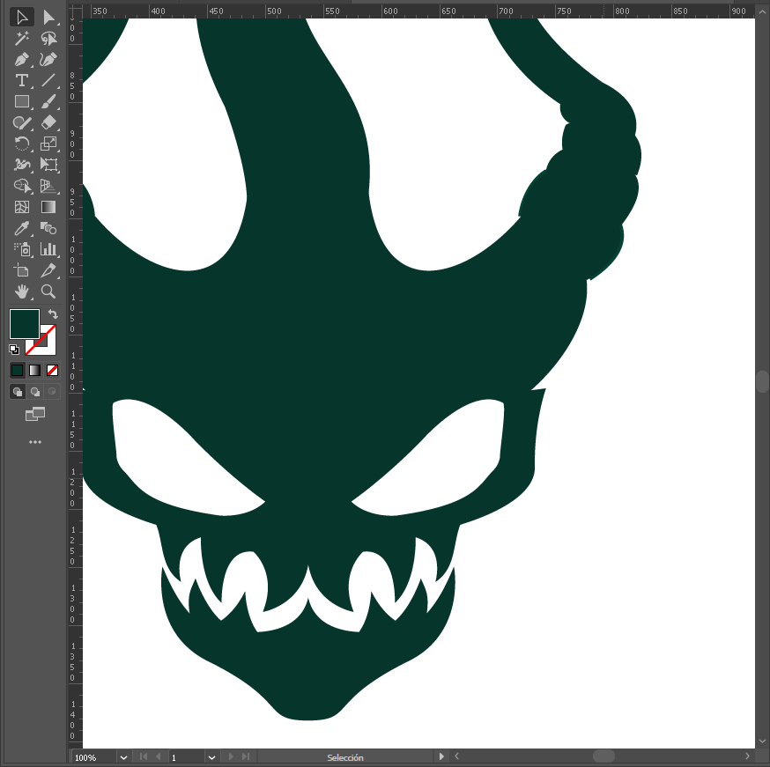Choose the Hand tool
The height and width of the screenshot is (767, 770).
pyautogui.click(x=22, y=291)
